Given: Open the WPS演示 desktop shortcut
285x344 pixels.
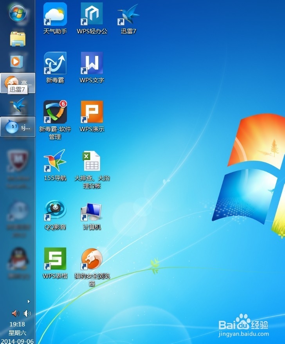Looking at the screenshot, I should click(x=92, y=117).
